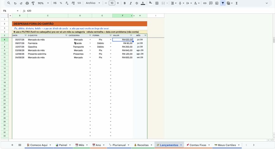Image resolution: width=275 pixels, height=149 pixels.
Task: Open vertical align options
Action: click(x=181, y=3)
